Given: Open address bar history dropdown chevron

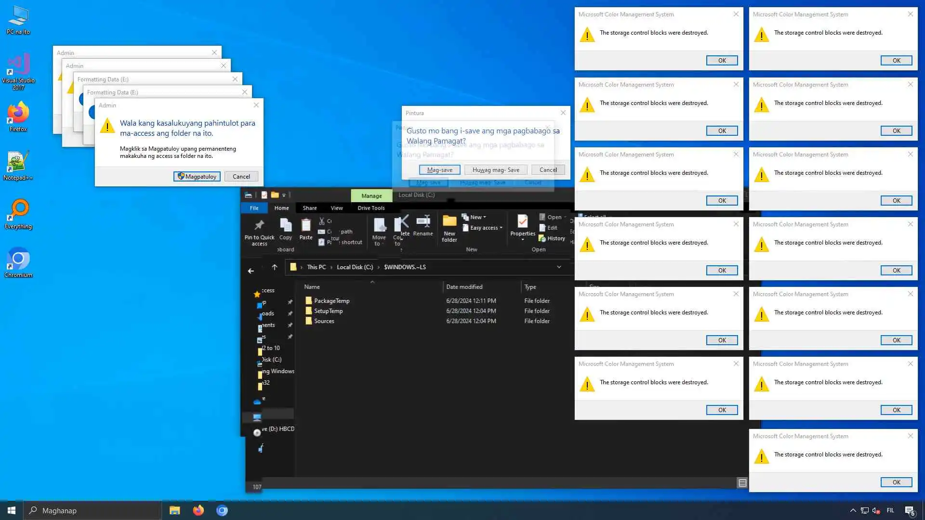Looking at the screenshot, I should 559,267.
